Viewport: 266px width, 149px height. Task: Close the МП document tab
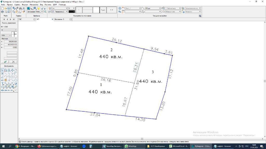point(52,19)
